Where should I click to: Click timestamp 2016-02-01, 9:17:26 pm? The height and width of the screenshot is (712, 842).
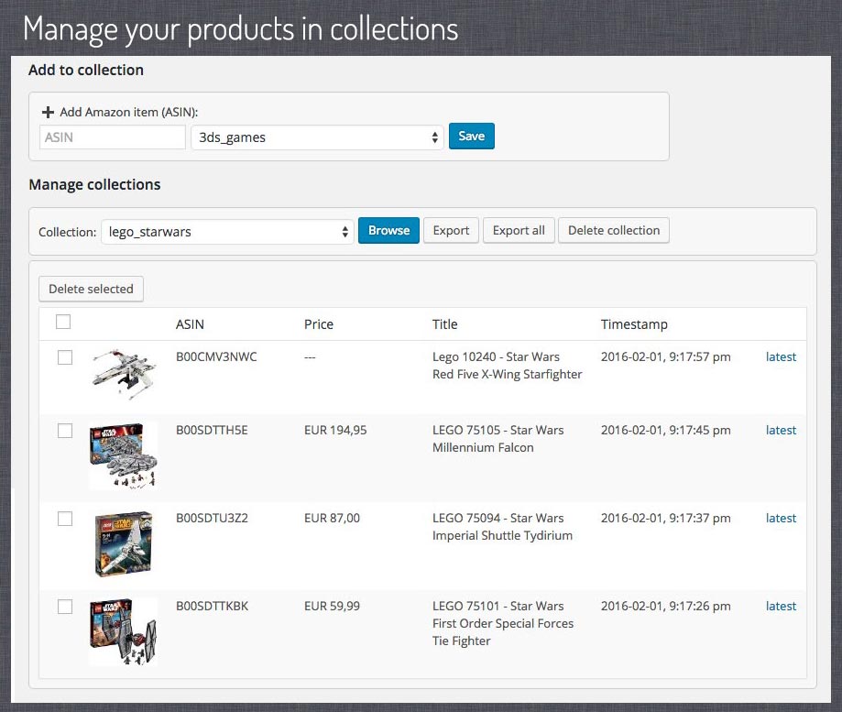[x=665, y=607]
